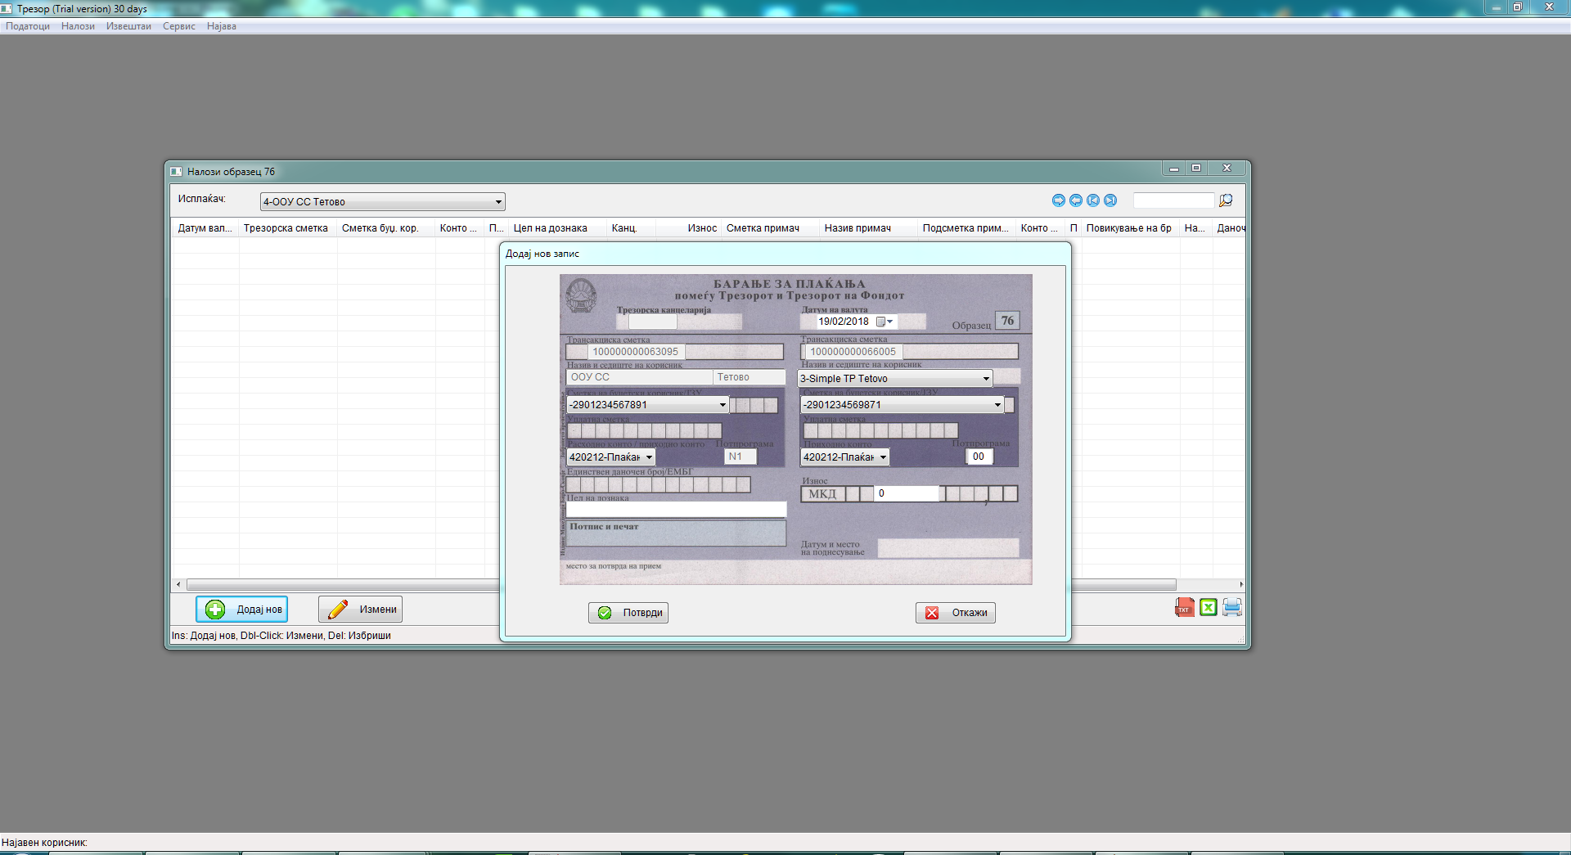Open the date picker for 19/02/2018

coord(885,322)
